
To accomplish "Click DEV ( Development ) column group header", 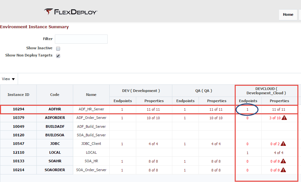I will [x=141, y=91].
